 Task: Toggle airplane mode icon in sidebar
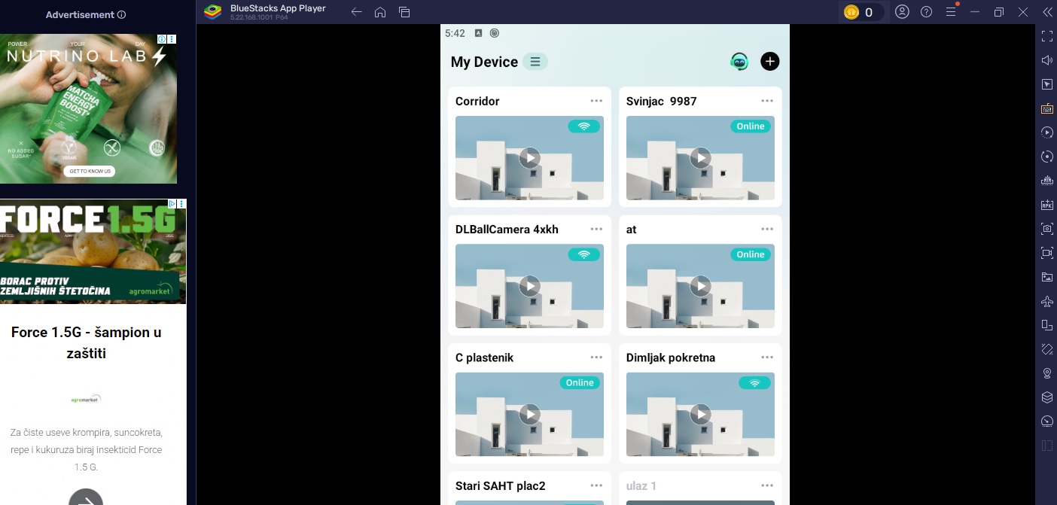[1046, 301]
